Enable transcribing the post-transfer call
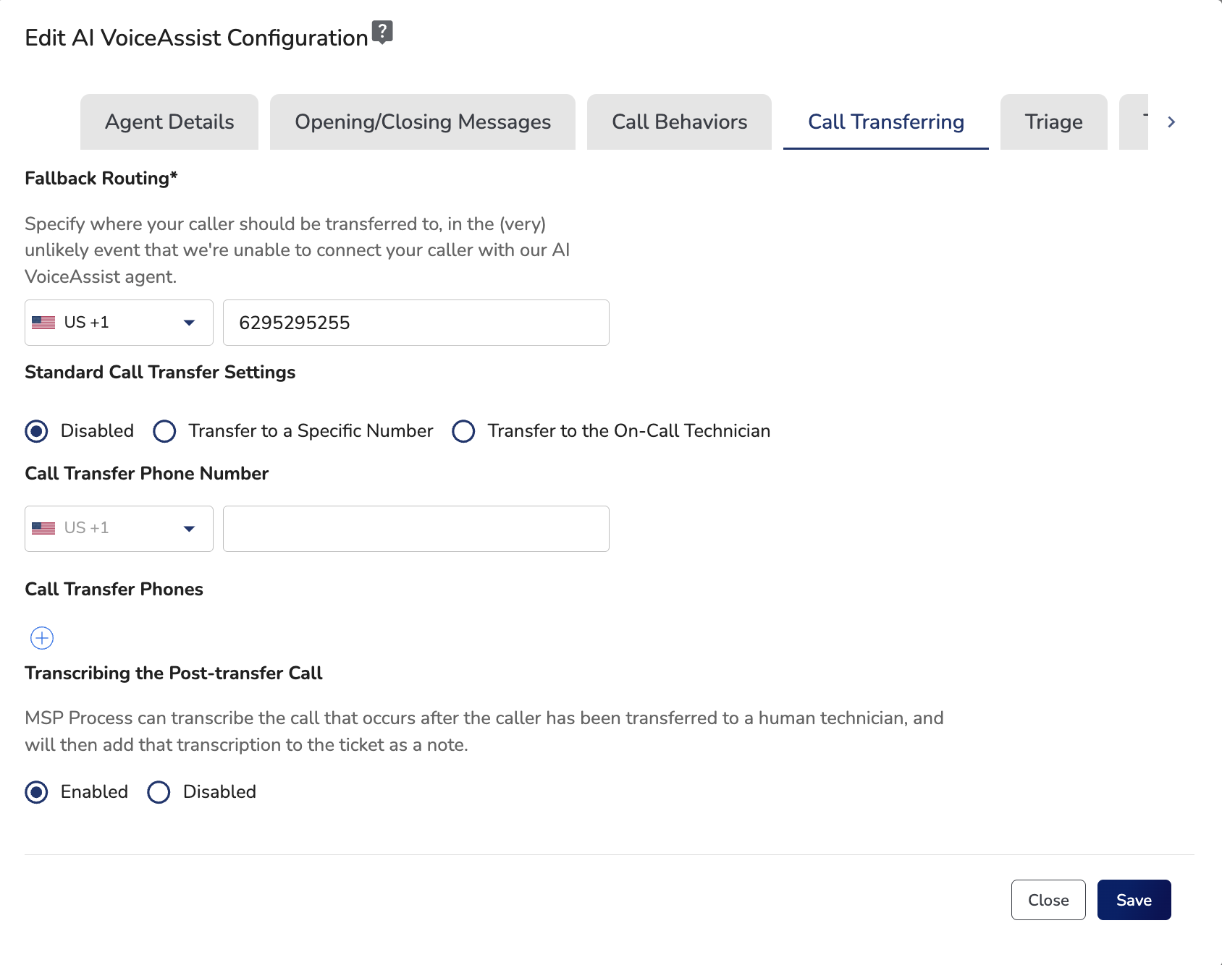The height and width of the screenshot is (965, 1222). tap(37, 792)
